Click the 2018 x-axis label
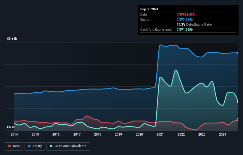243x155 pixels. 98,134
